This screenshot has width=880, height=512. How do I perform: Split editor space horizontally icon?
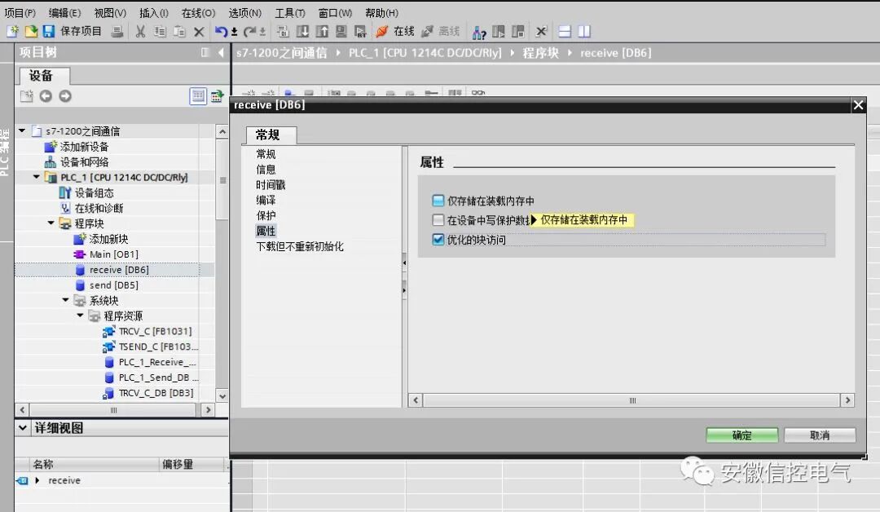(565, 32)
